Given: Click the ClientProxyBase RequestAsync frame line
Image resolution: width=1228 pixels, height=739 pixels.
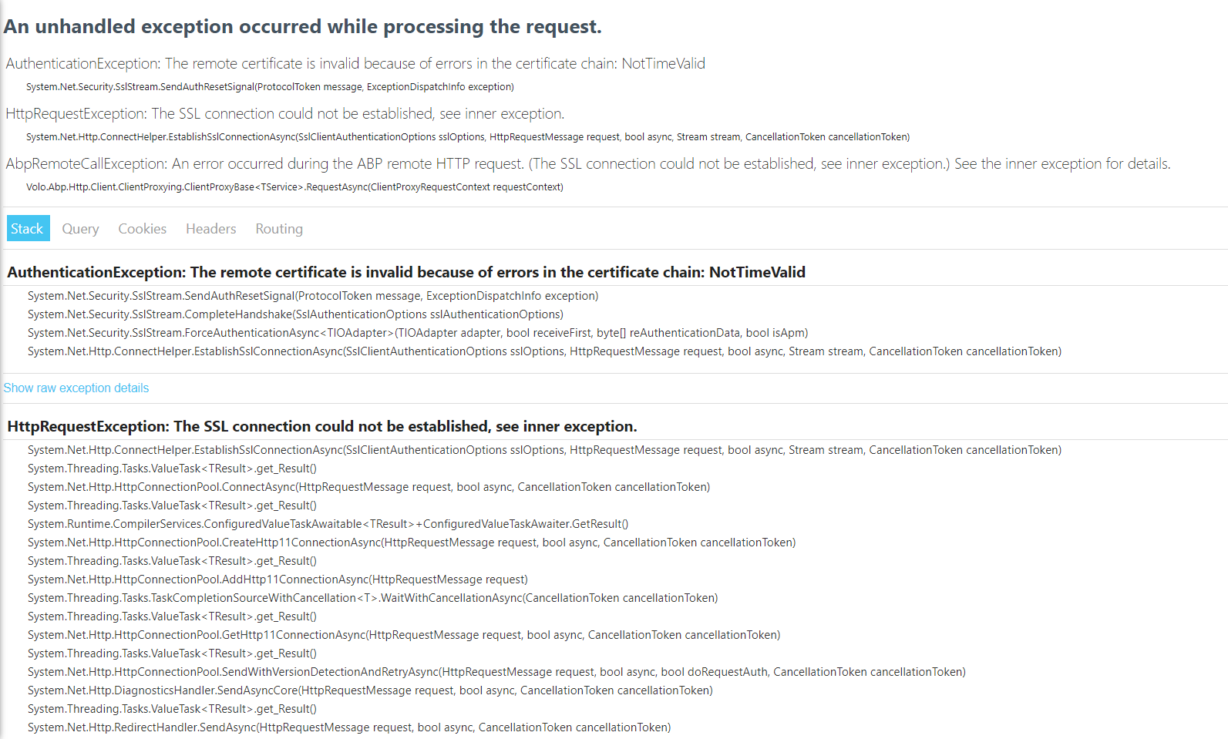Looking at the screenshot, I should click(294, 186).
